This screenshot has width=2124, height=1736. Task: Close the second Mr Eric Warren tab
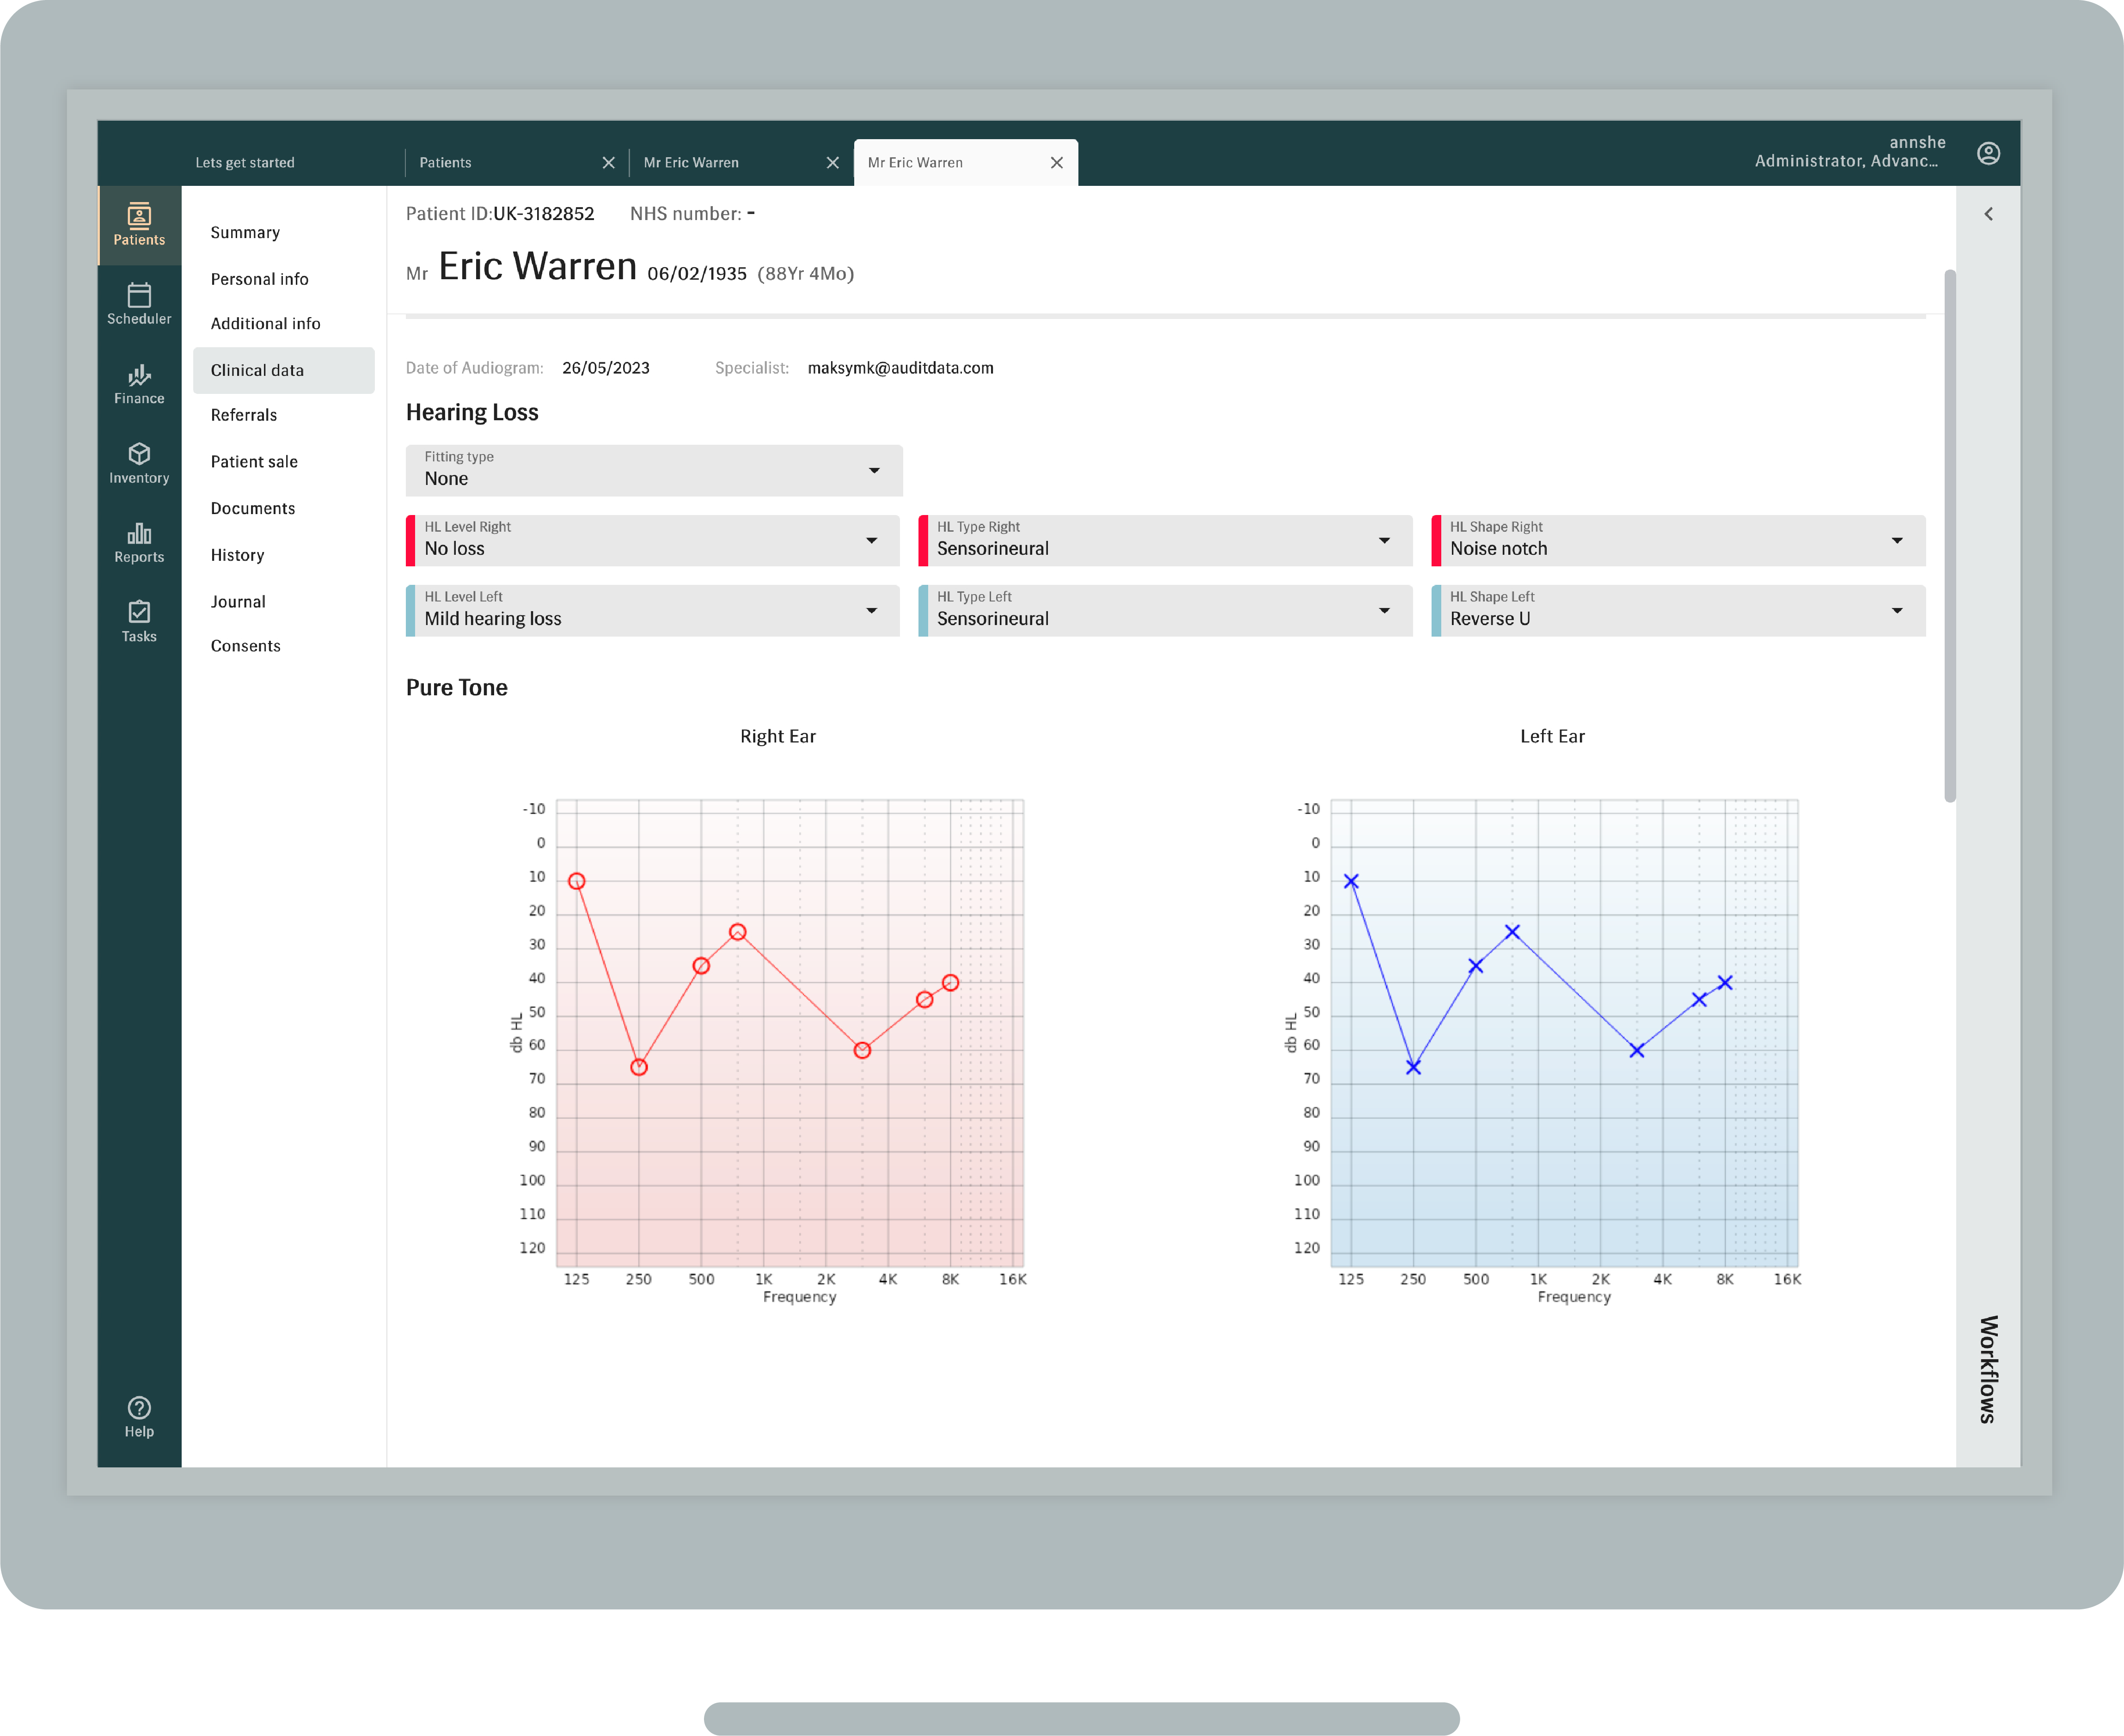pos(1056,162)
